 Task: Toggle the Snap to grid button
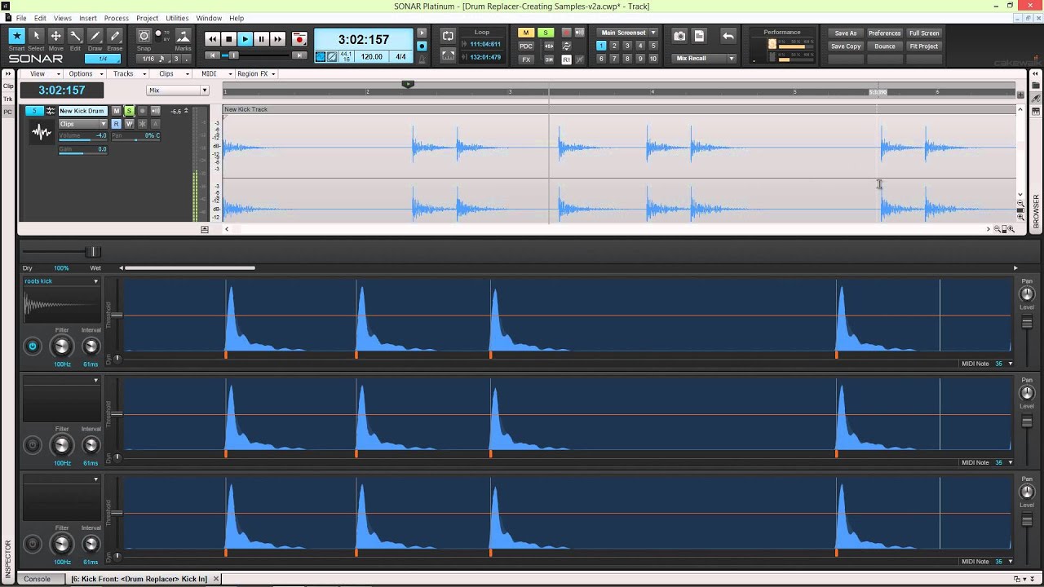[x=144, y=36]
